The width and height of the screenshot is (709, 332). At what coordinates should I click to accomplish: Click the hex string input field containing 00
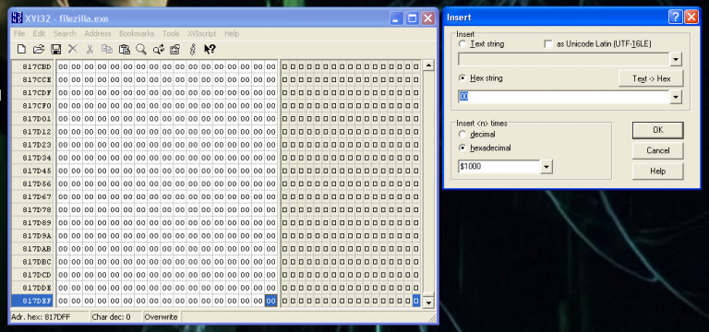pos(564,97)
